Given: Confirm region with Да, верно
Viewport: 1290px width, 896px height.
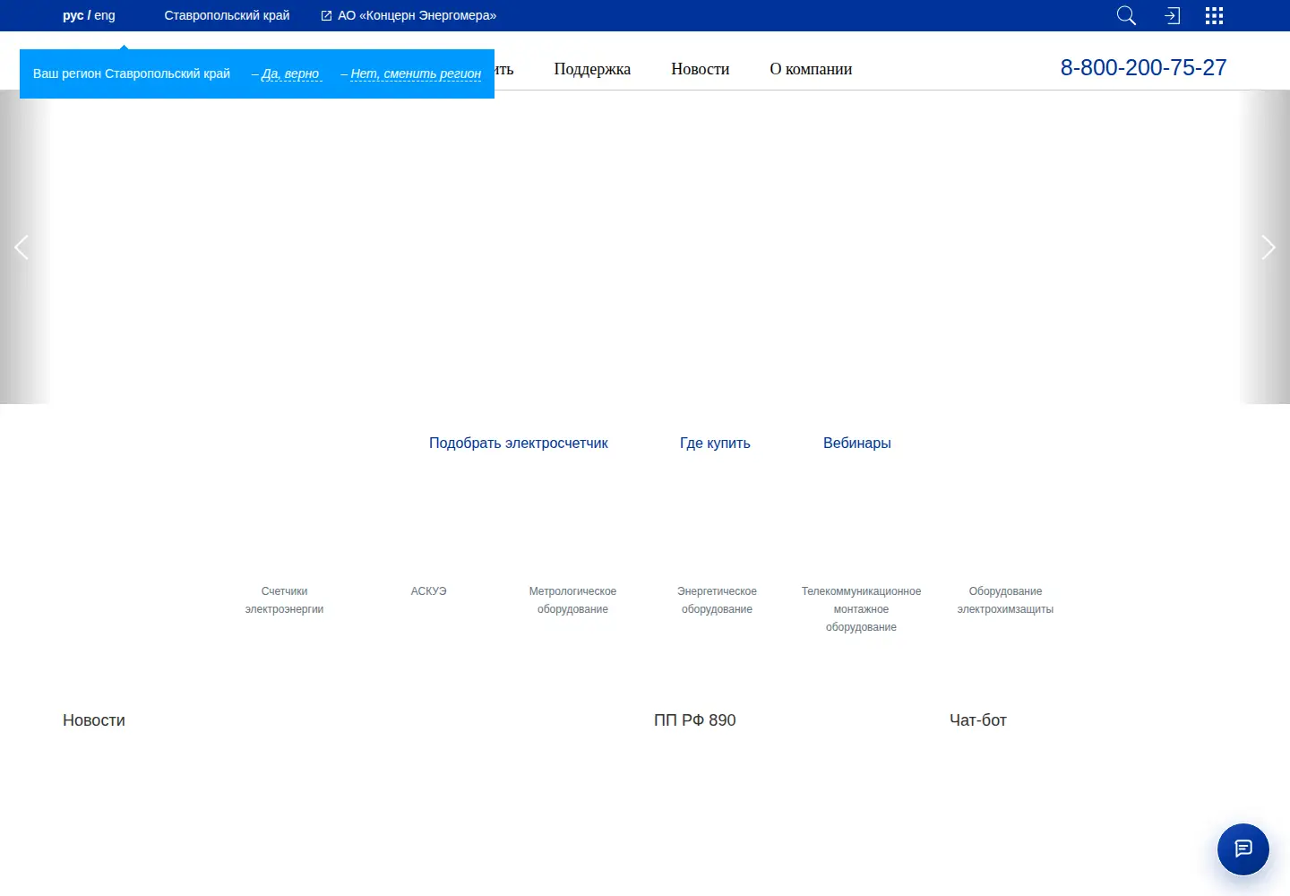Looking at the screenshot, I should (290, 73).
